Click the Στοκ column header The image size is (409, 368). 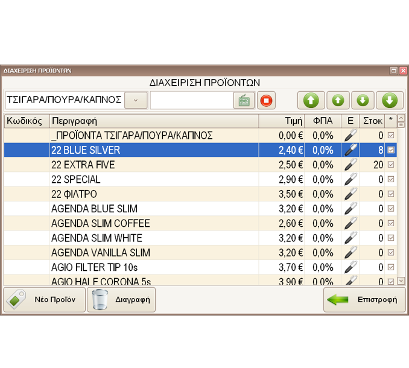(372, 121)
